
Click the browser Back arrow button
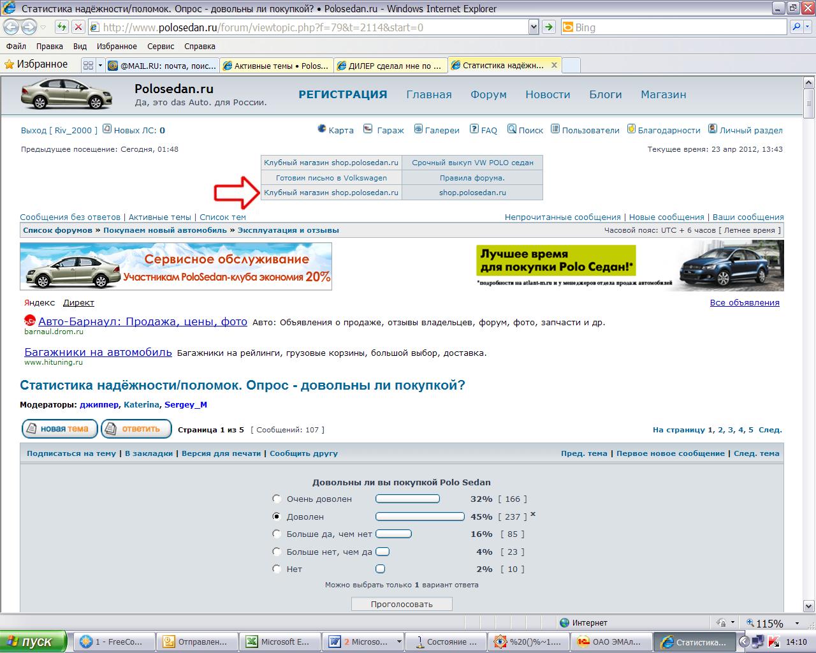click(11, 27)
